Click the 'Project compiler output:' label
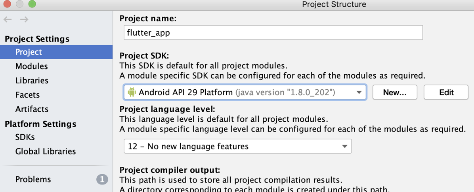The height and width of the screenshot is (192, 474). [x=170, y=170]
